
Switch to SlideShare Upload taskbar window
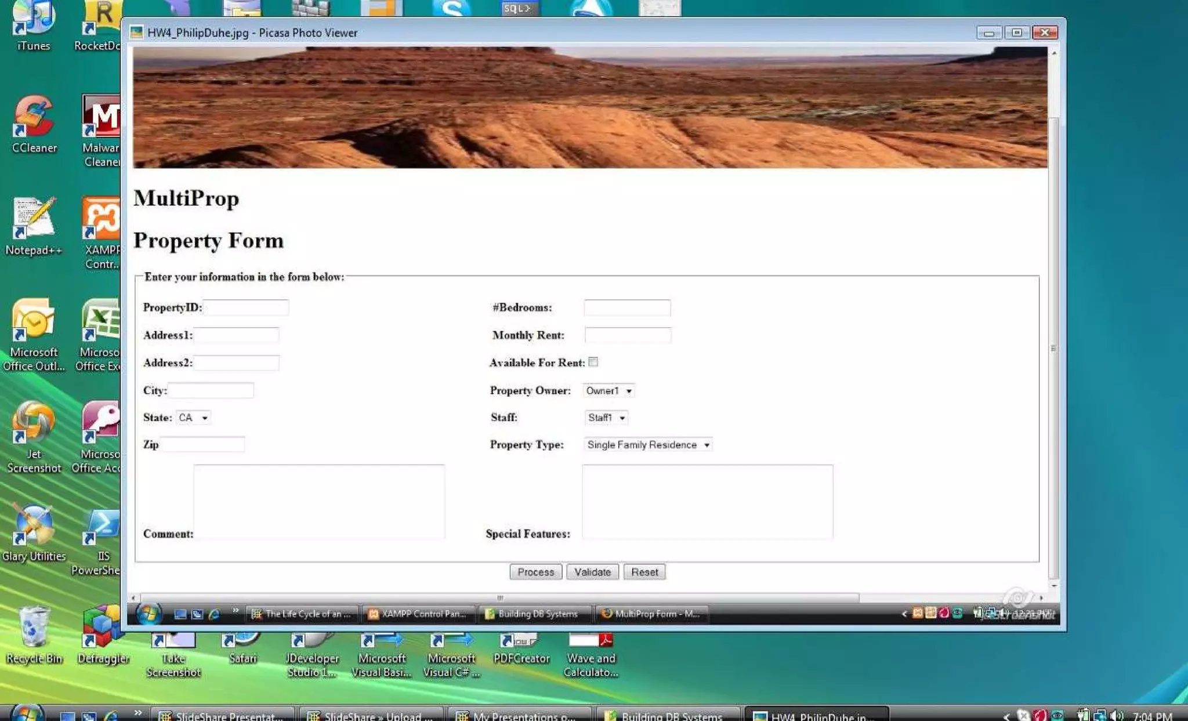point(371,716)
